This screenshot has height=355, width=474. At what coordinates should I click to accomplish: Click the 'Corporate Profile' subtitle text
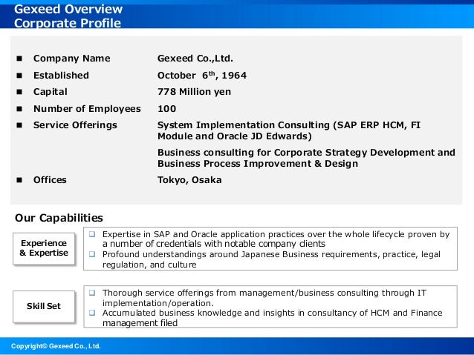pos(68,23)
